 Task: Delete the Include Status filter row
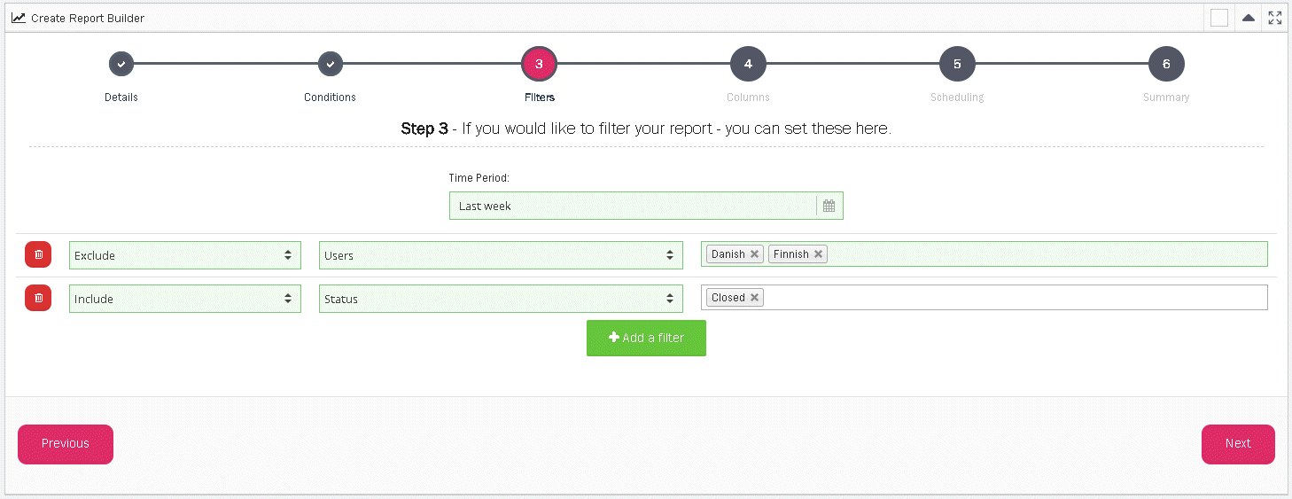pyautogui.click(x=38, y=299)
